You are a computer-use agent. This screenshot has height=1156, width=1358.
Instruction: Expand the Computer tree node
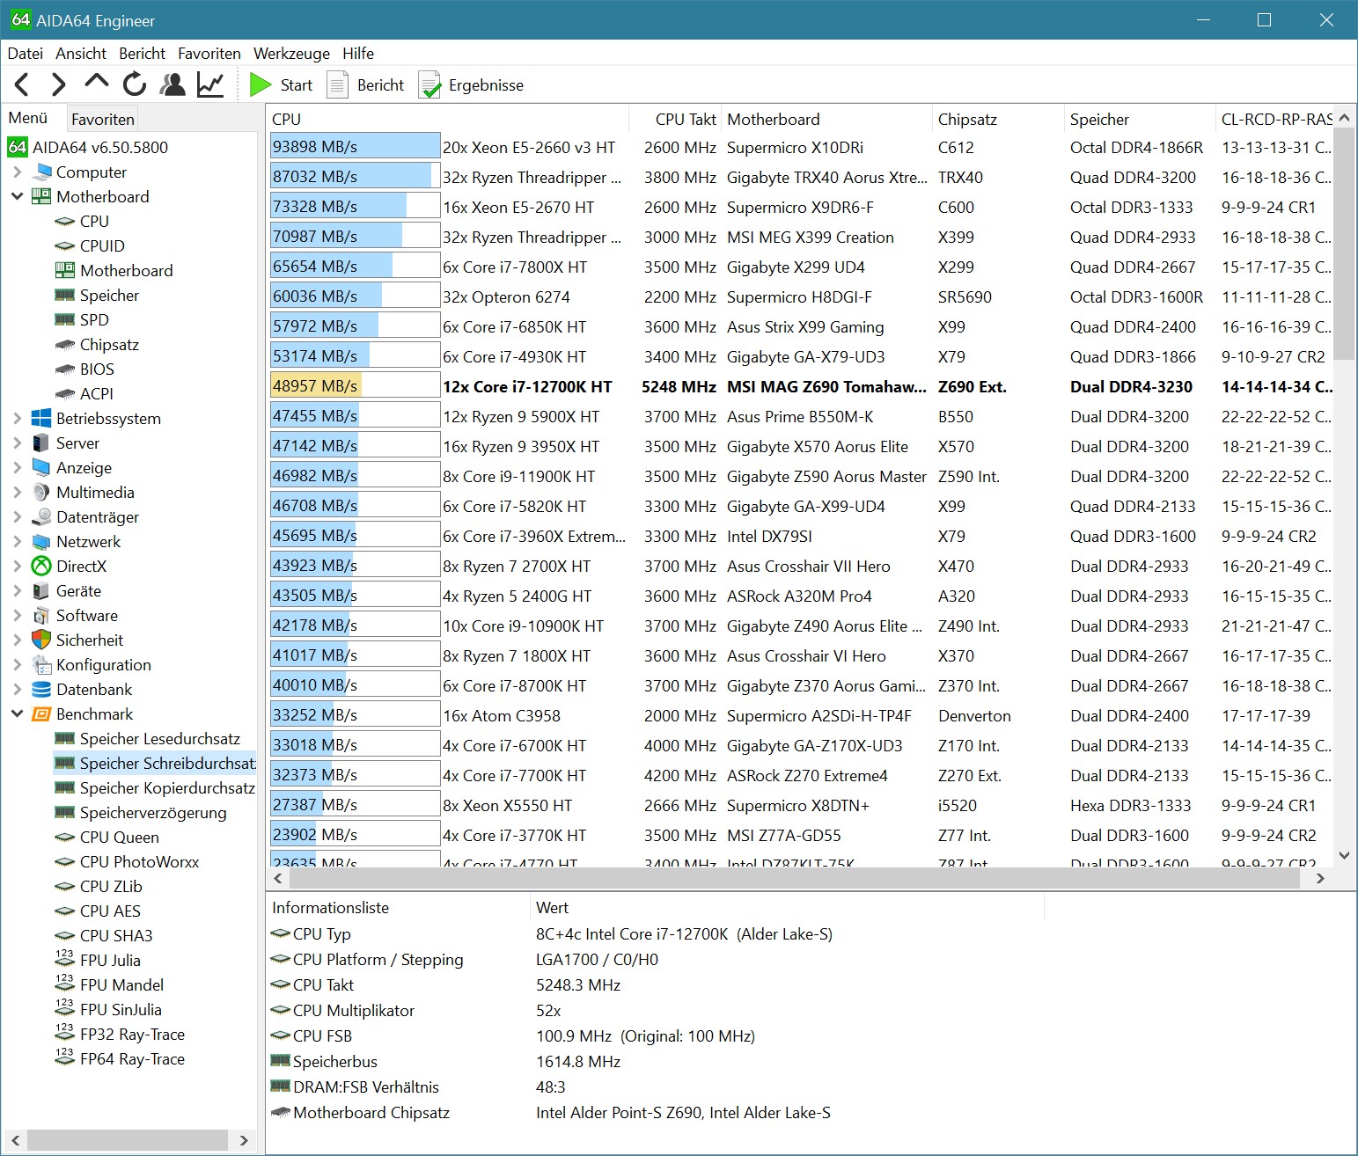[17, 172]
